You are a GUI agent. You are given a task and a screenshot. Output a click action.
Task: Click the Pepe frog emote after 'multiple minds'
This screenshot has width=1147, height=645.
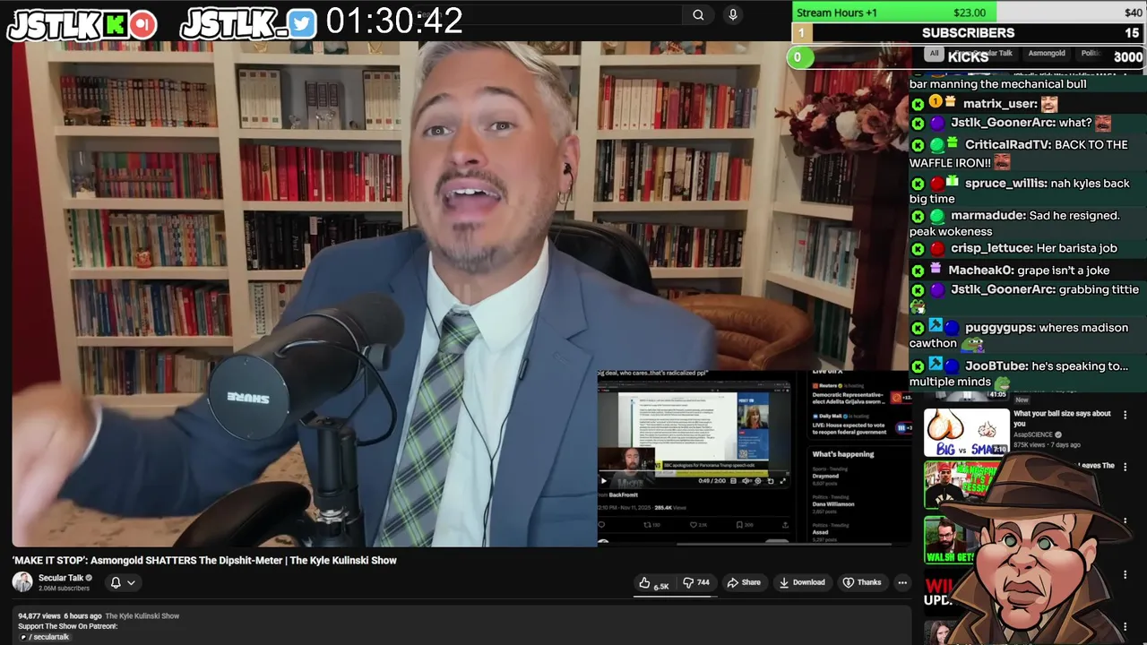[x=1002, y=383]
